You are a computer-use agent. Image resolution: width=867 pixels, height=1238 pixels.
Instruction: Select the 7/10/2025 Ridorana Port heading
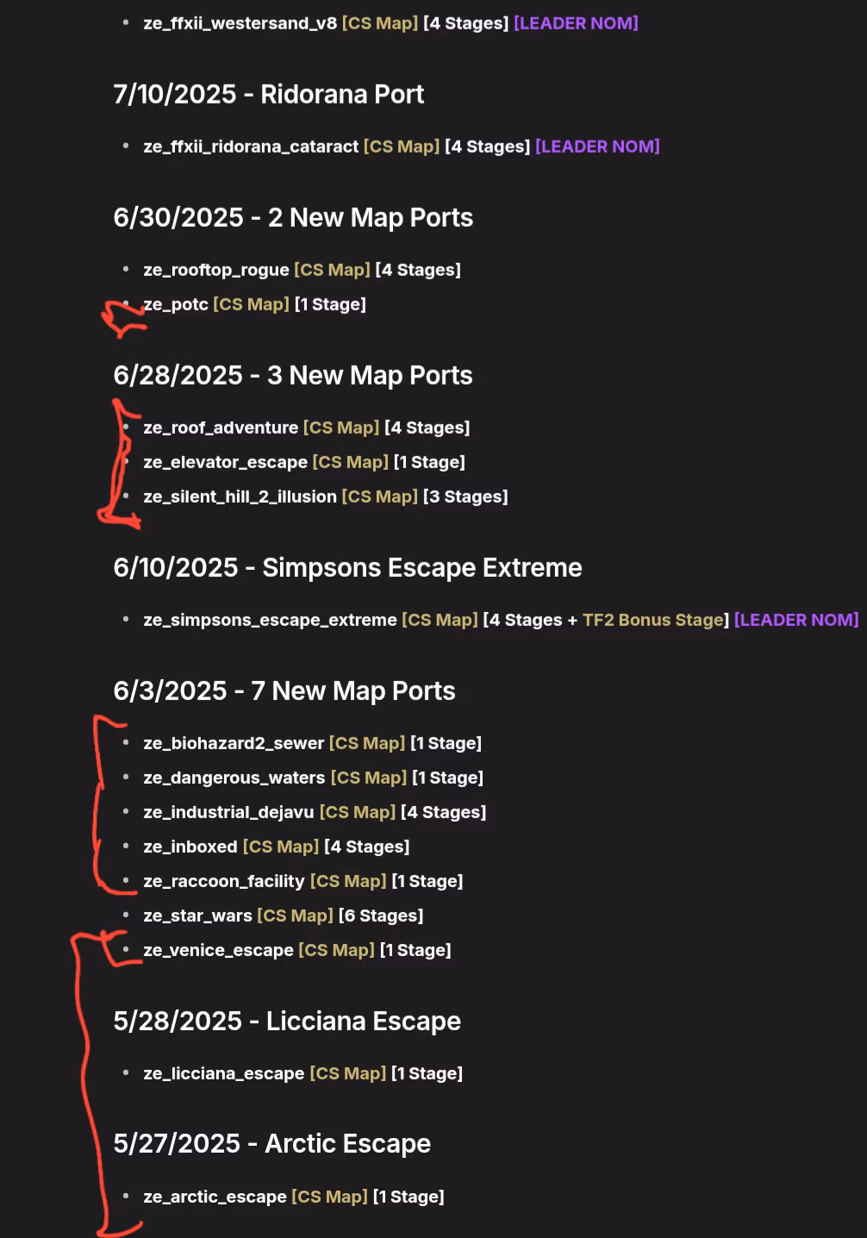tap(268, 94)
